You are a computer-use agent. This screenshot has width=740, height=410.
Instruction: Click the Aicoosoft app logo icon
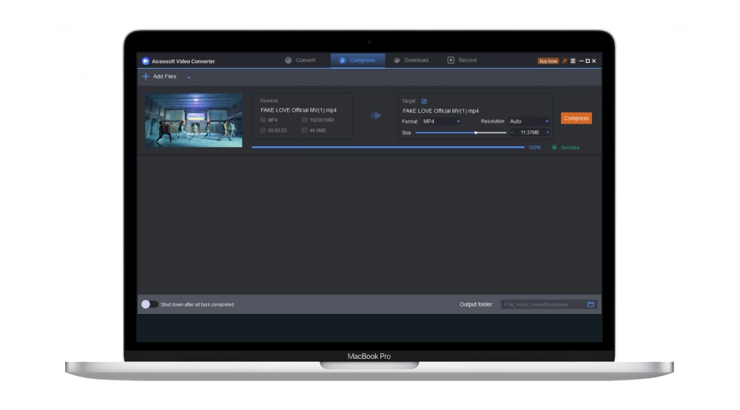146,61
